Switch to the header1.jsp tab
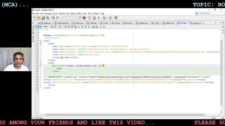 click(169, 23)
